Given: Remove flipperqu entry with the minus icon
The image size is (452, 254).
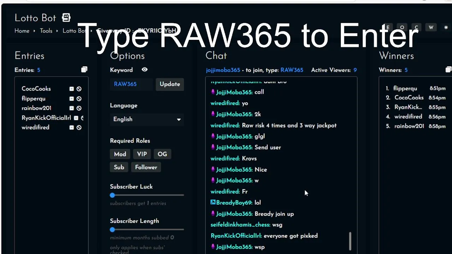Looking at the screenshot, I should [x=72, y=99].
